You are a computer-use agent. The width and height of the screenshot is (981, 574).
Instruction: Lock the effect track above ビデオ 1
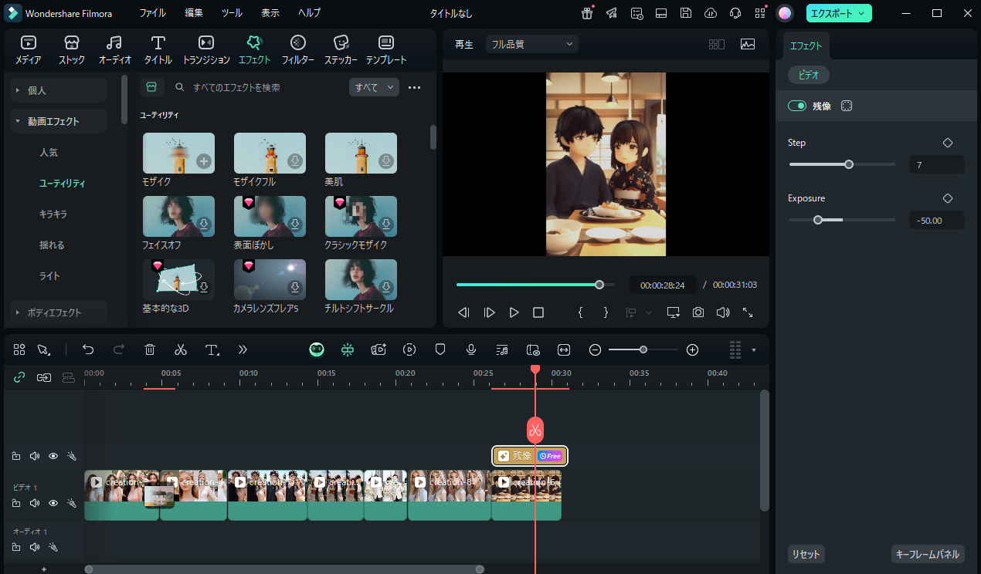(16, 456)
